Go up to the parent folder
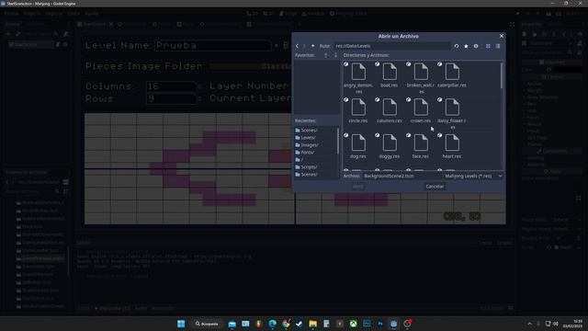Image resolution: width=588 pixels, height=331 pixels. 312,46
